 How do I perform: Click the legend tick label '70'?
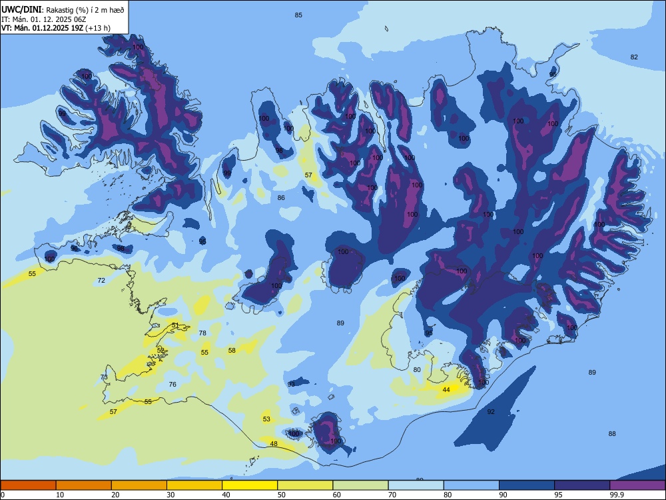(392, 495)
